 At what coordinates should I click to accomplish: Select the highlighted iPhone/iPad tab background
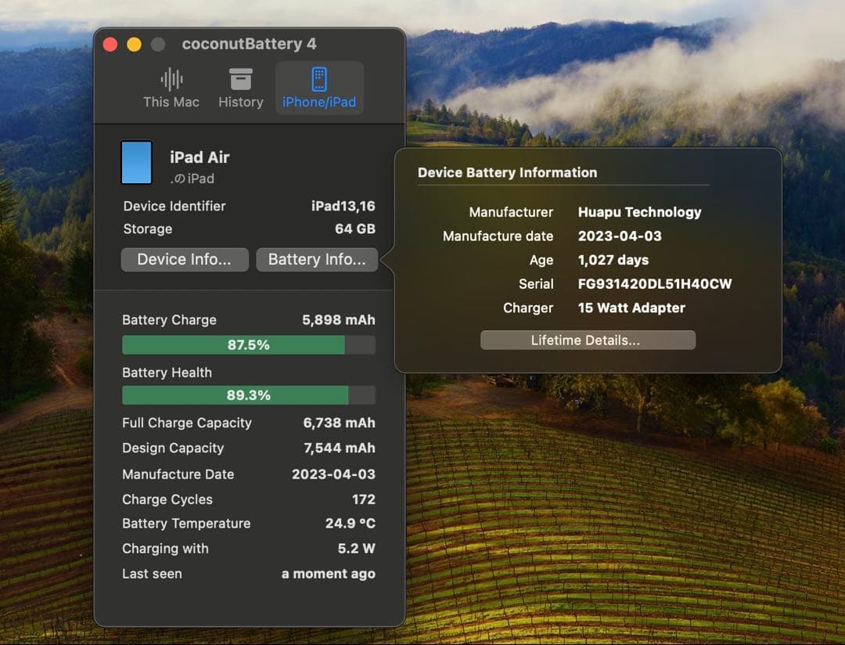click(x=318, y=88)
